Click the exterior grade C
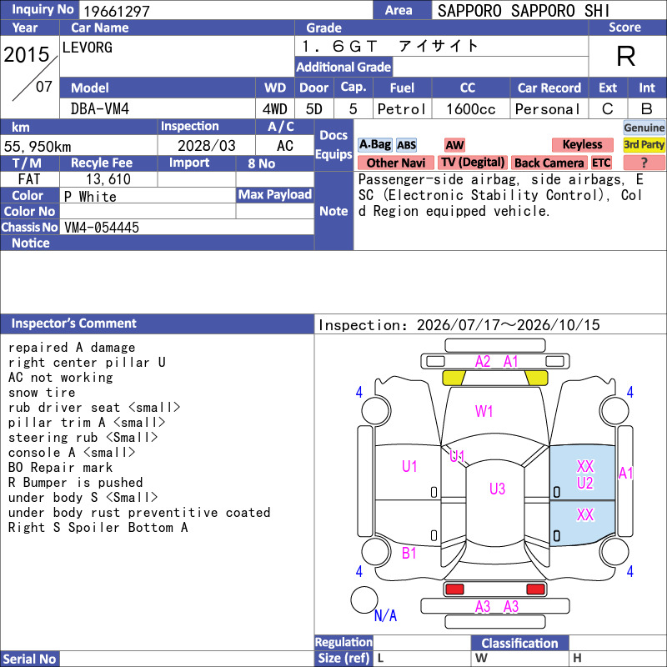This screenshot has height=667, width=667. (x=608, y=109)
